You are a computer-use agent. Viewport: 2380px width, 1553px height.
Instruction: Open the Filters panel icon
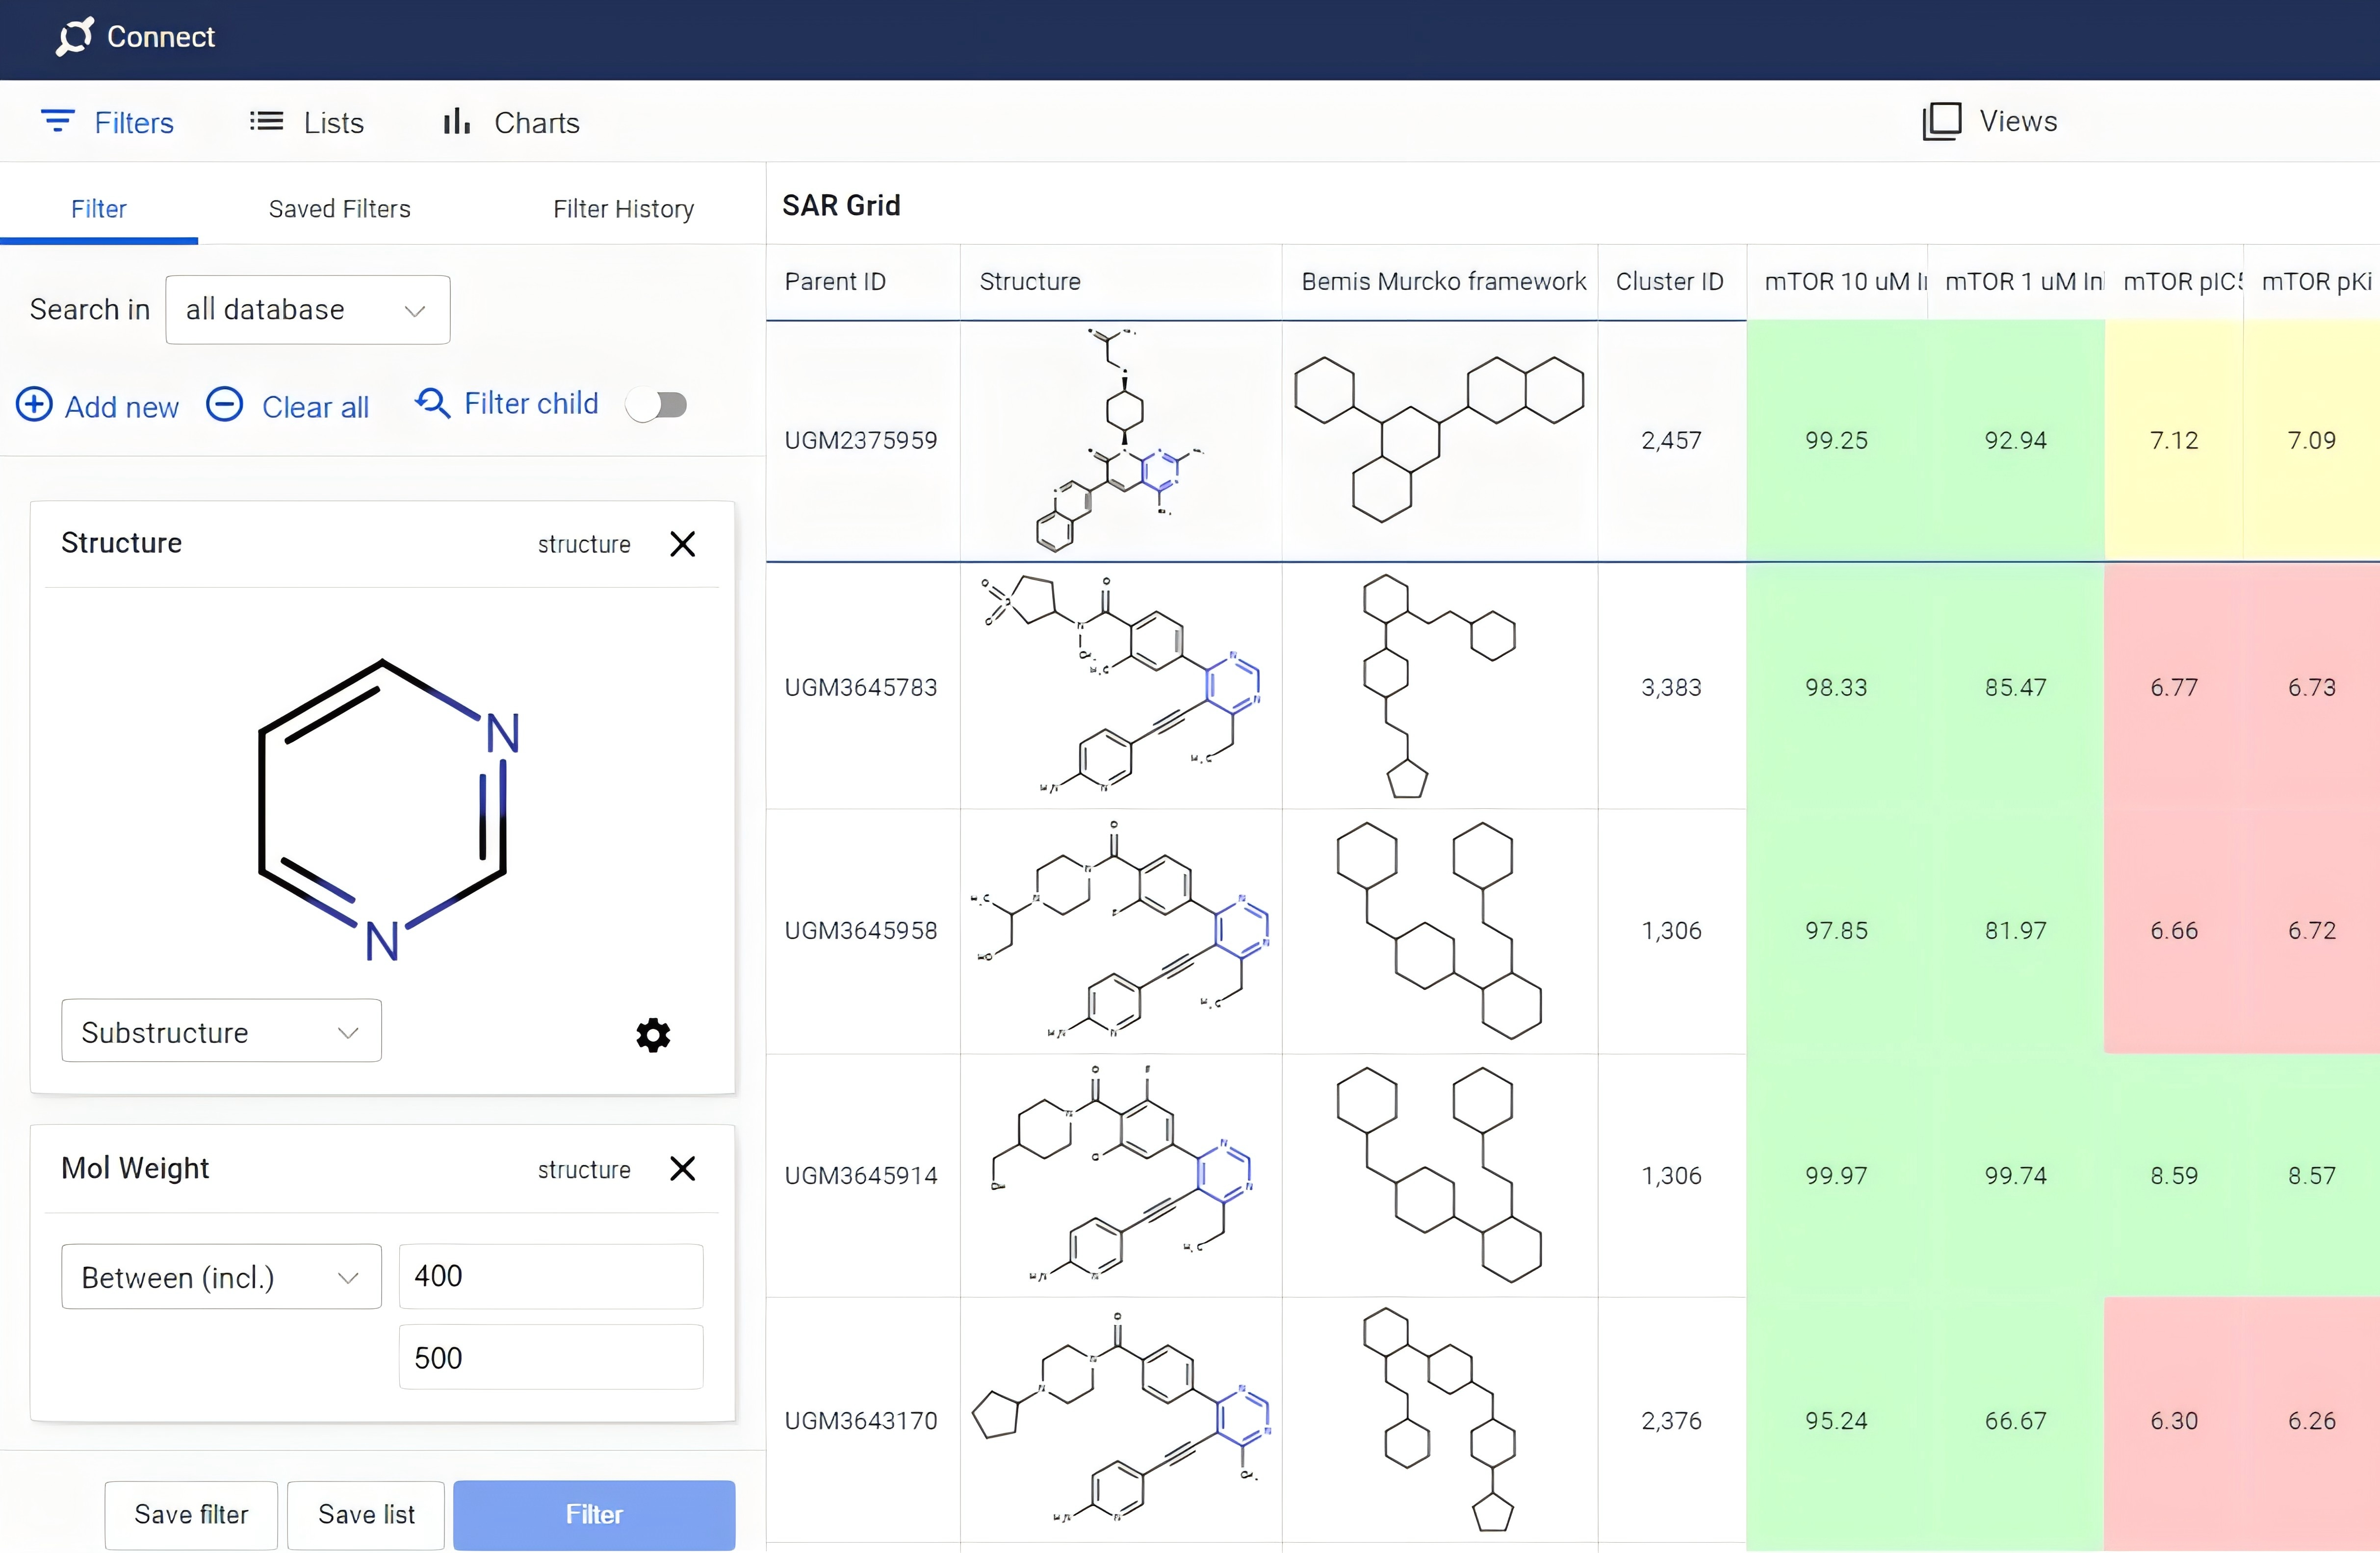point(57,122)
